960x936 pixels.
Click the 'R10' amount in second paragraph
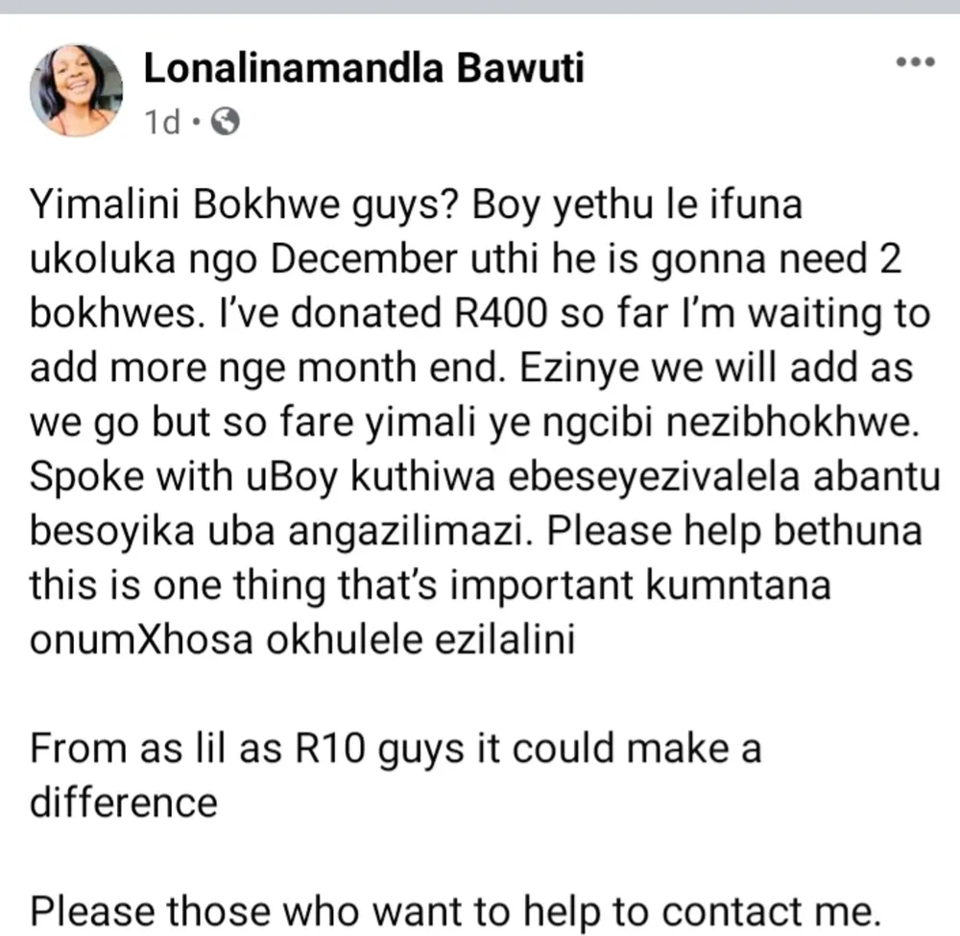tap(330, 748)
